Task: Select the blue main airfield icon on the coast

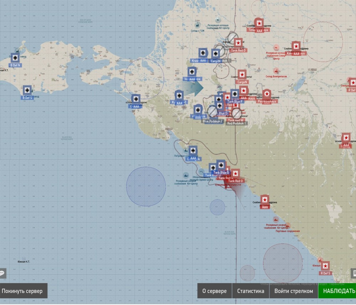Action: [x=136, y=99]
